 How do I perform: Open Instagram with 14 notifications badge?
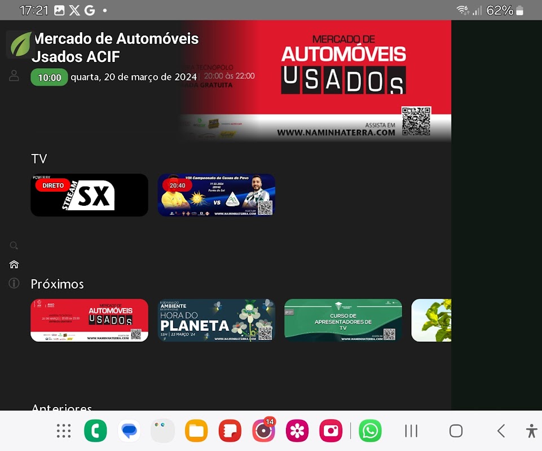[264, 430]
